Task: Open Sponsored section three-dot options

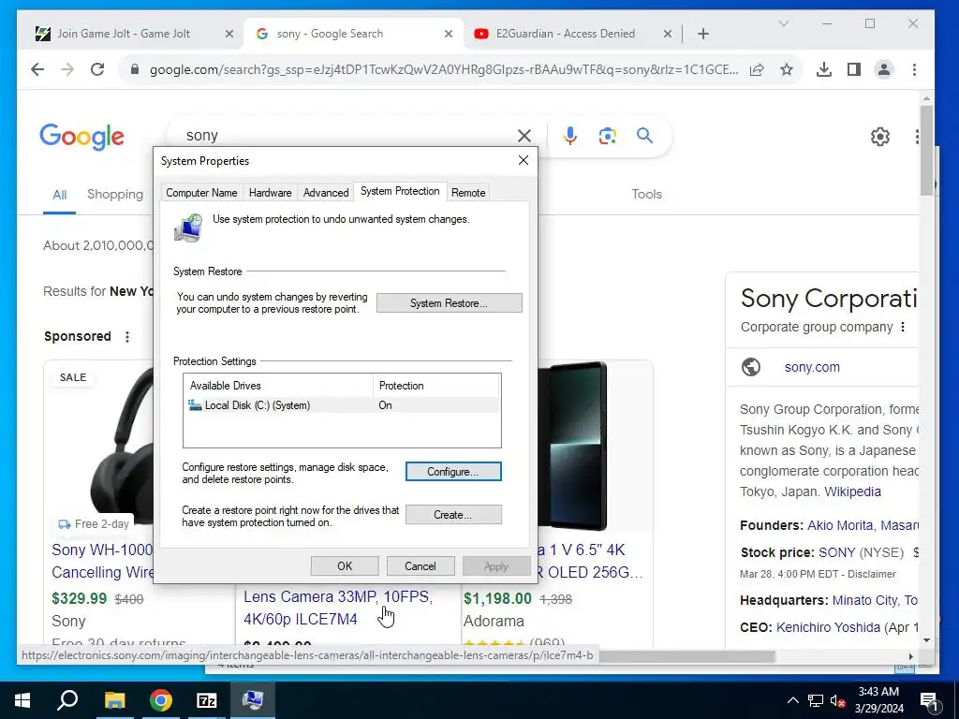Action: 127,337
